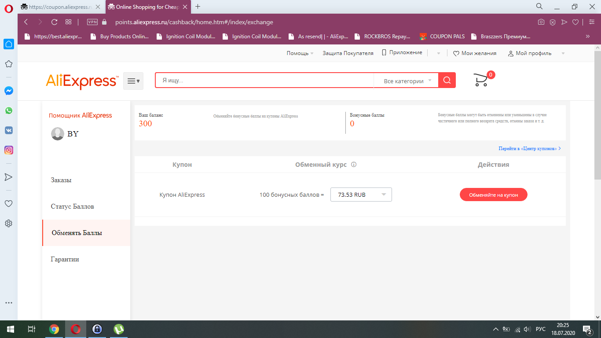This screenshot has height=338, width=601.
Task: Click the Я ищу search field
Action: (264, 81)
